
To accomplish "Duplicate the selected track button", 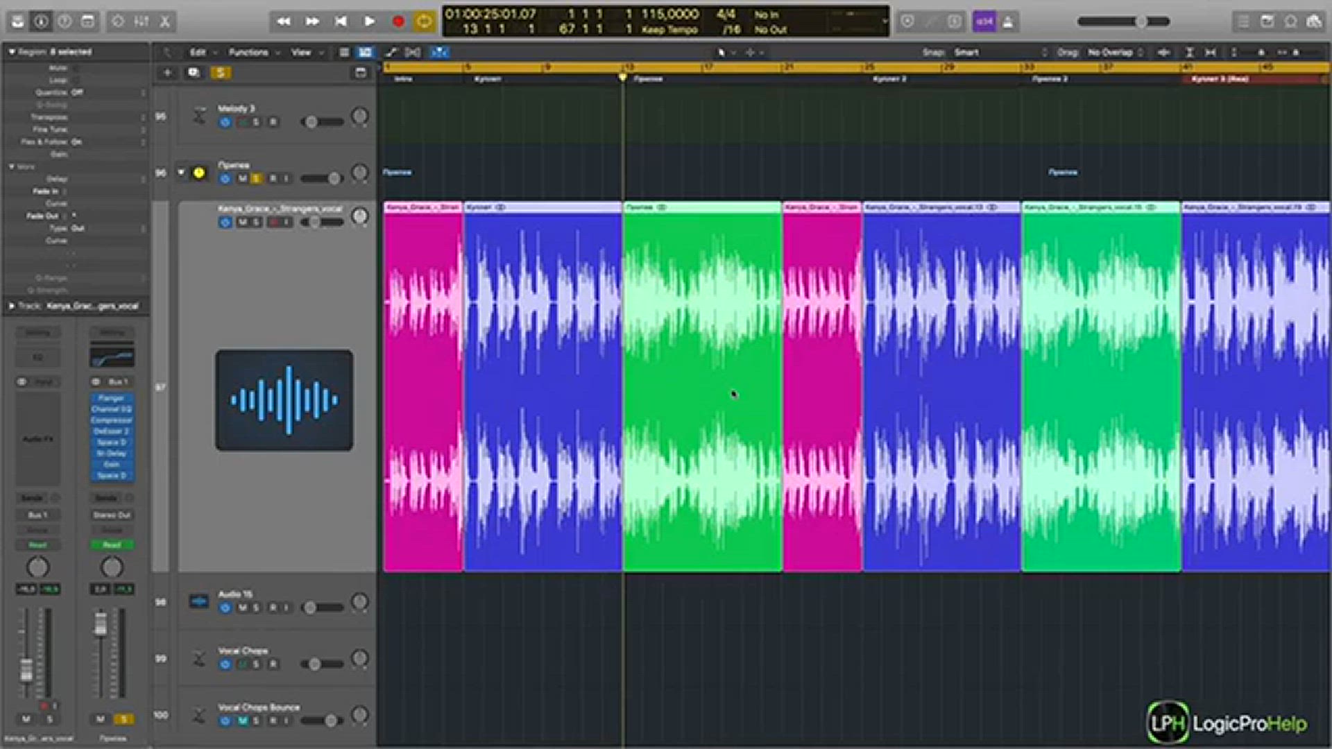I will (194, 73).
